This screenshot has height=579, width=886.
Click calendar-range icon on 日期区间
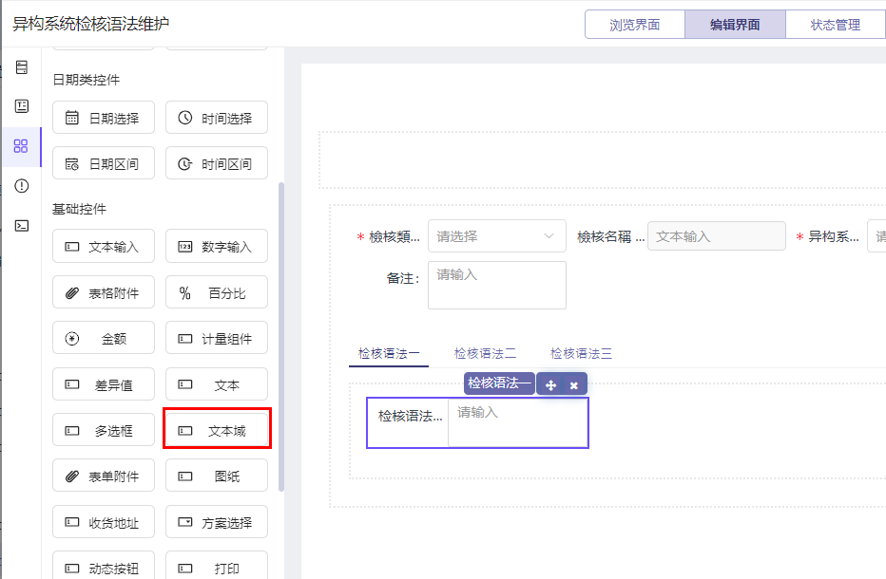pyautogui.click(x=71, y=163)
